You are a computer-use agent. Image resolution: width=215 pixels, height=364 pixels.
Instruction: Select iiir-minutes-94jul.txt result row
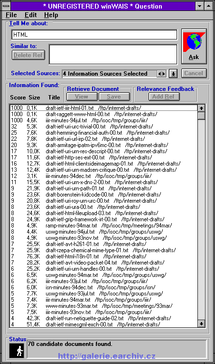pyautogui.click(x=103, y=120)
